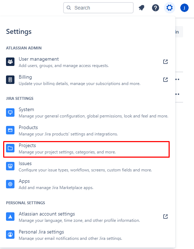Viewport: 194px width, 249px height.
Task: Click the Issues settings icon
Action: (10, 166)
